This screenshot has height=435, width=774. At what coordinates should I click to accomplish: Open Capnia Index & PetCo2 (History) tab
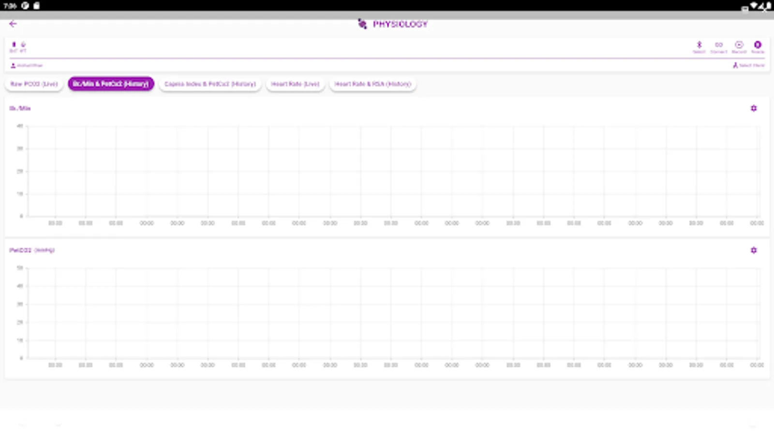point(210,84)
